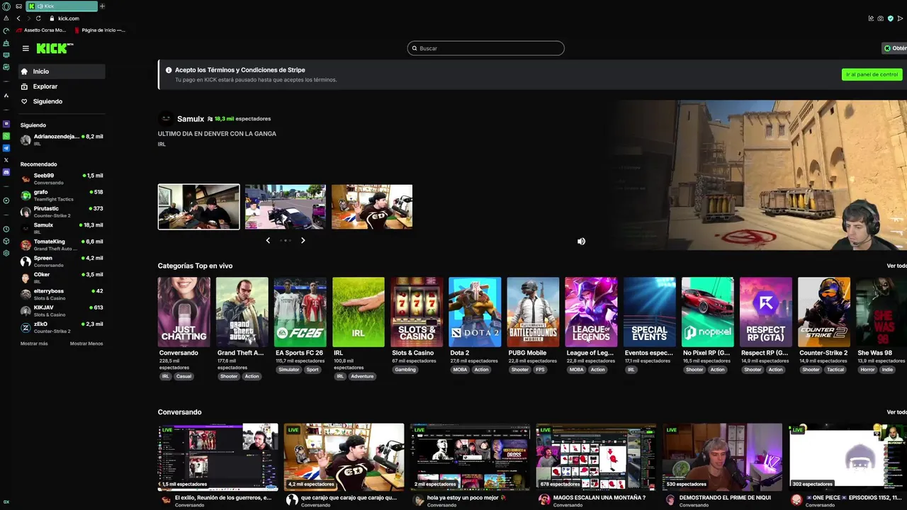Open the NoPixel RP category
This screenshot has height=510, width=907.
click(x=707, y=312)
